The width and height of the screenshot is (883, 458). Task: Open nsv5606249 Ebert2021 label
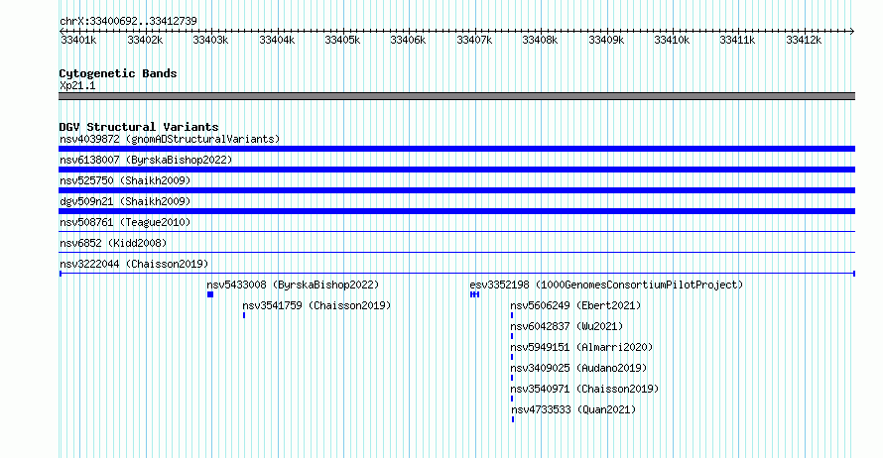pos(575,305)
